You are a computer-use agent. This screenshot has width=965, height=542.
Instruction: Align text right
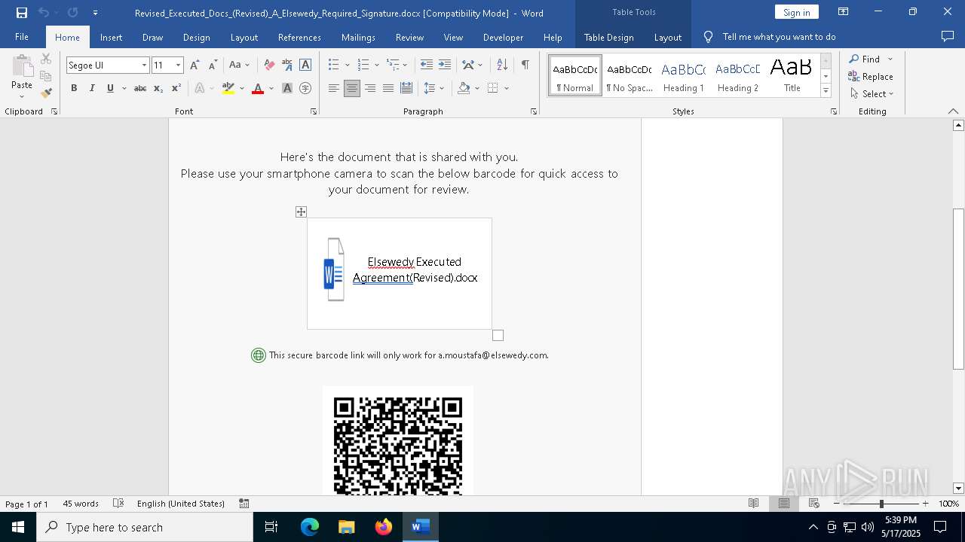370,89
